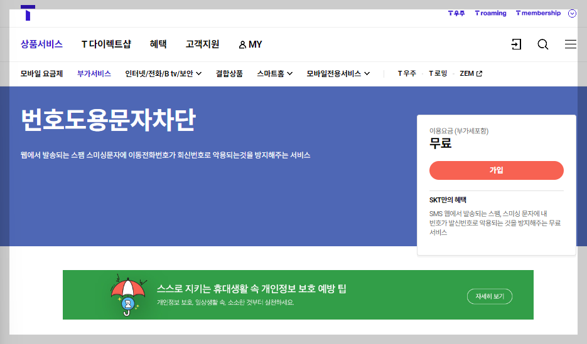587x344 pixels.
Task: Open the ZEM external link
Action: 471,73
